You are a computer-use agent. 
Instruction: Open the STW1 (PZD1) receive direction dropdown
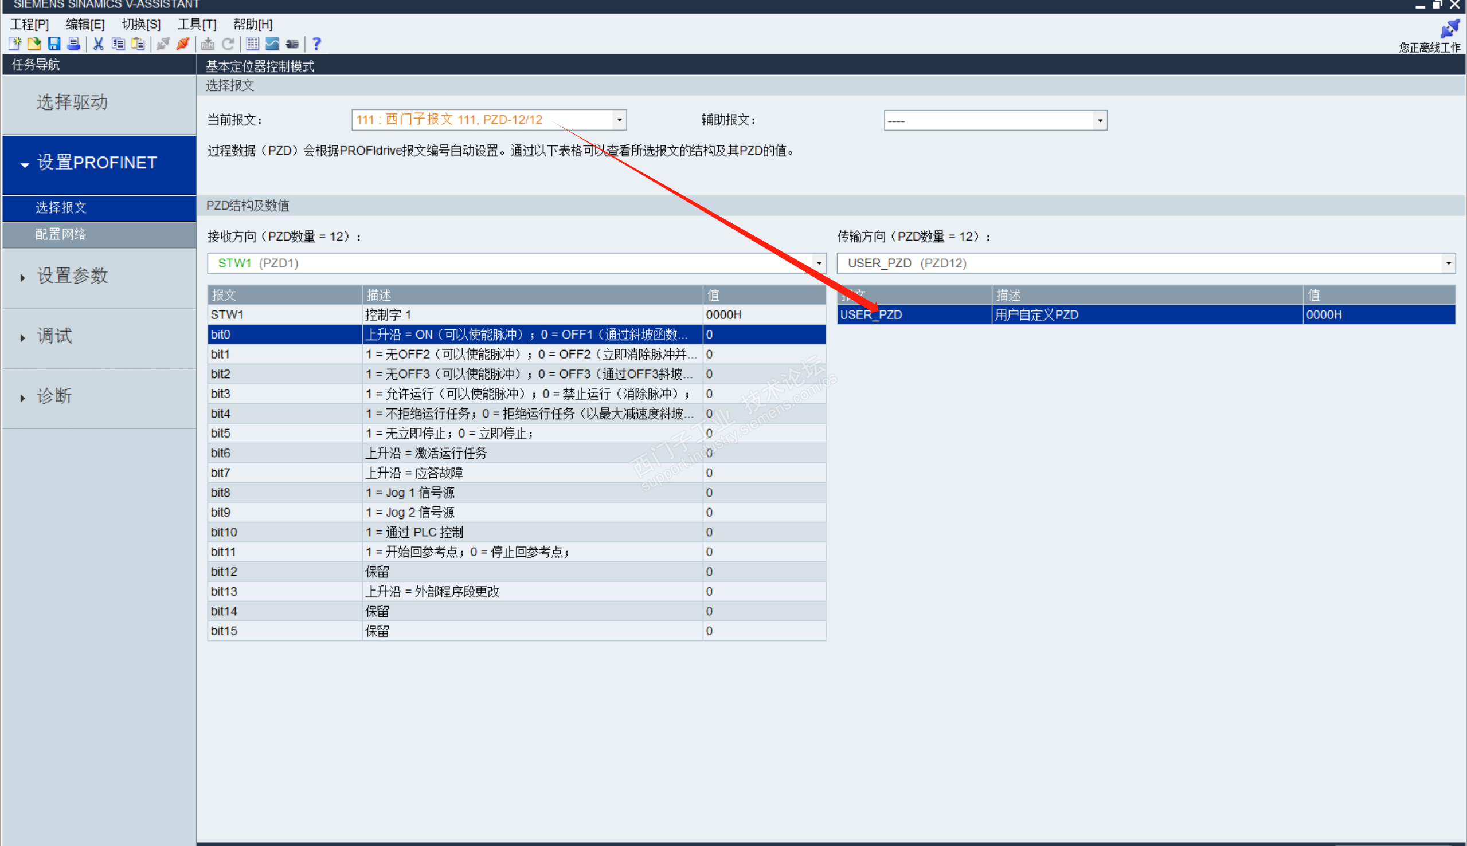pyautogui.click(x=819, y=263)
